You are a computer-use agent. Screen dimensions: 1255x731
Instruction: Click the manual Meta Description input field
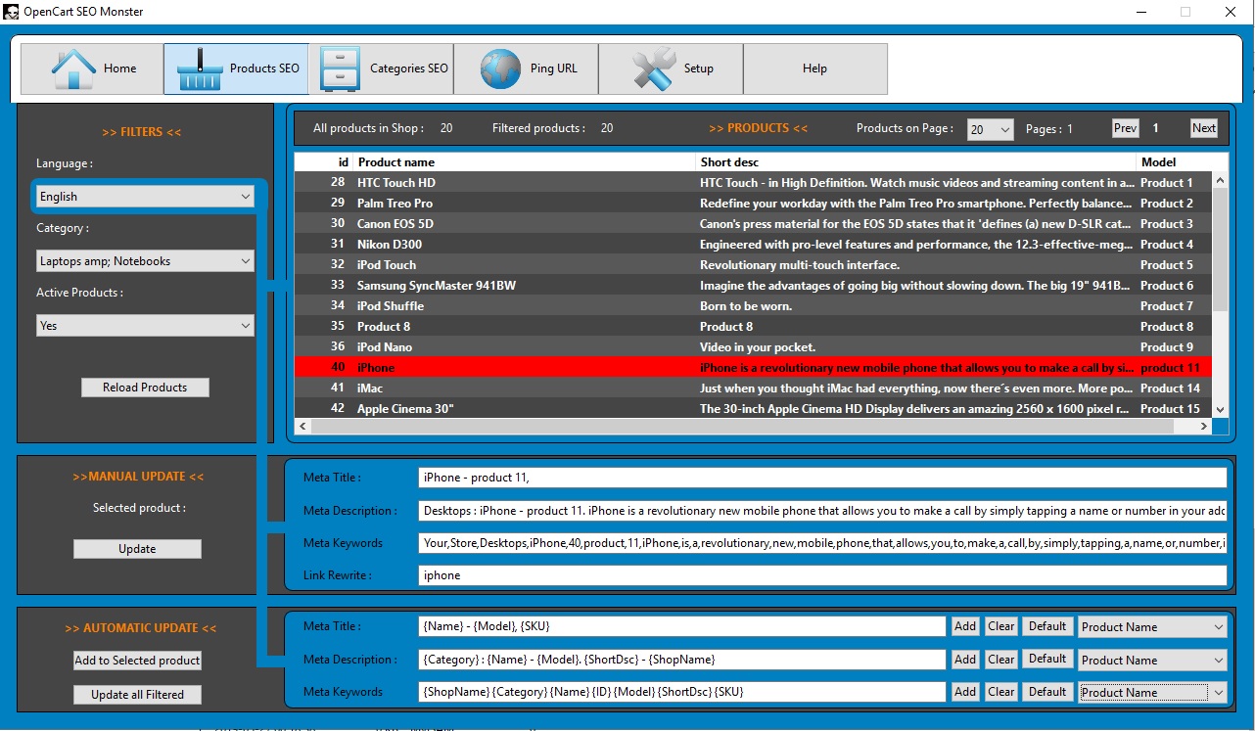[822, 511]
